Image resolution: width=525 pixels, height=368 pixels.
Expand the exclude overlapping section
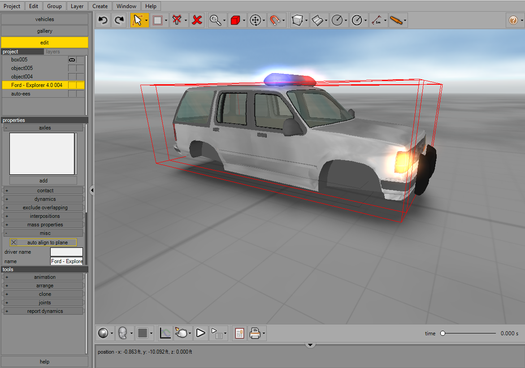click(x=43, y=208)
